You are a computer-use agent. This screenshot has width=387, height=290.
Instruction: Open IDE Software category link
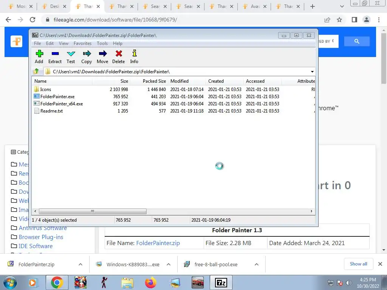36,246
